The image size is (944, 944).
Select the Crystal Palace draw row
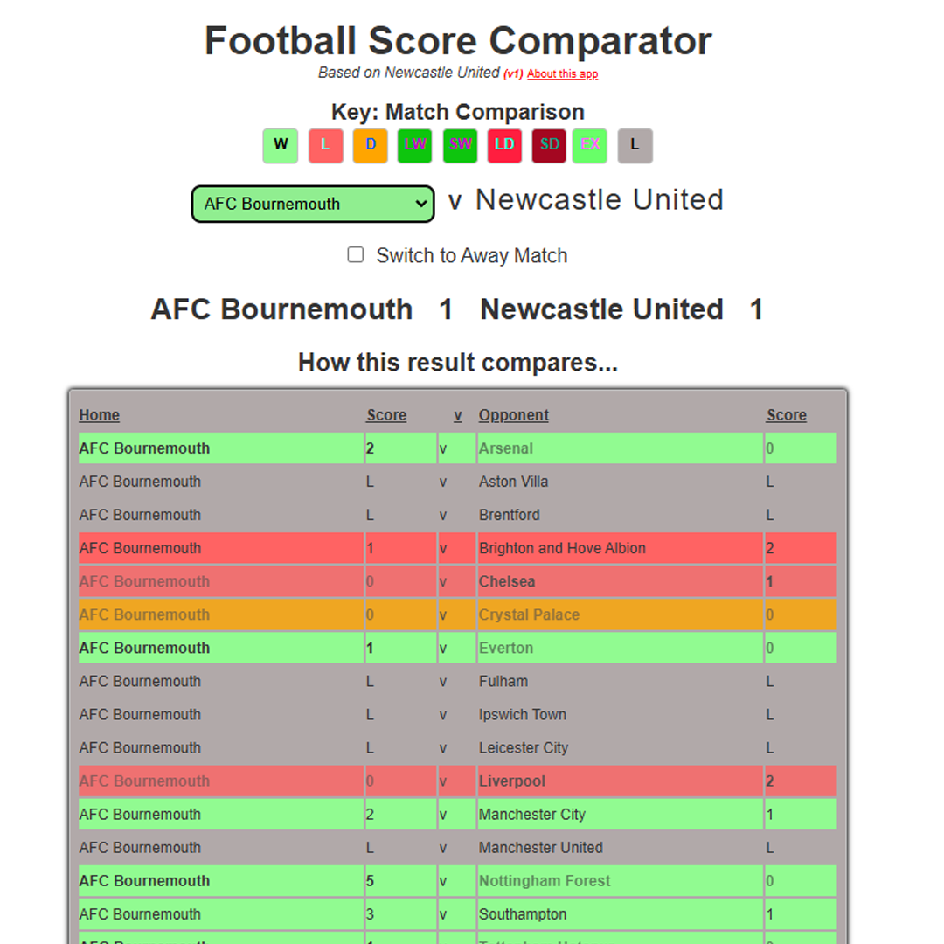click(x=457, y=614)
